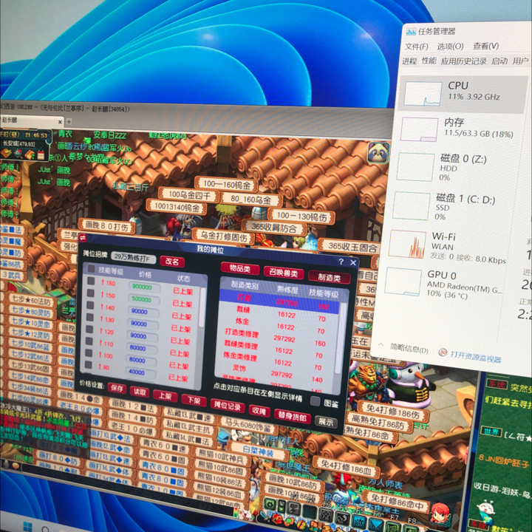Open the 选项(O) menu in Task Manager
Viewport: 532px width, 532px height.
(x=450, y=47)
